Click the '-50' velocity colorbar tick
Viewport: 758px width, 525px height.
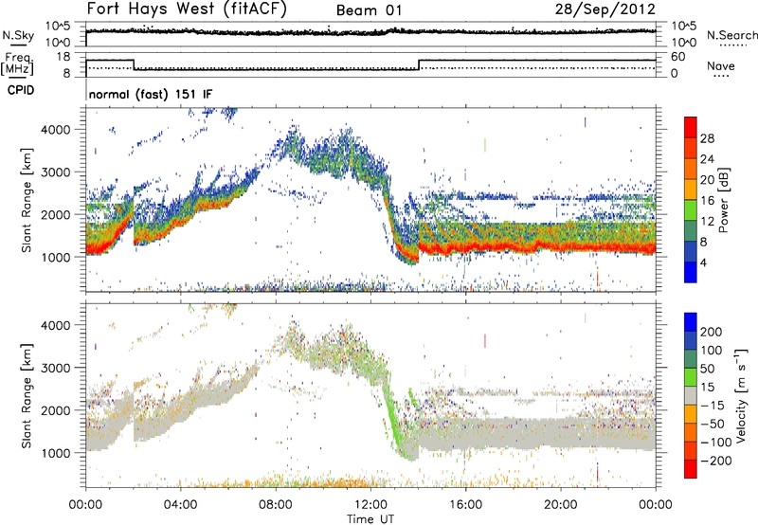point(713,424)
